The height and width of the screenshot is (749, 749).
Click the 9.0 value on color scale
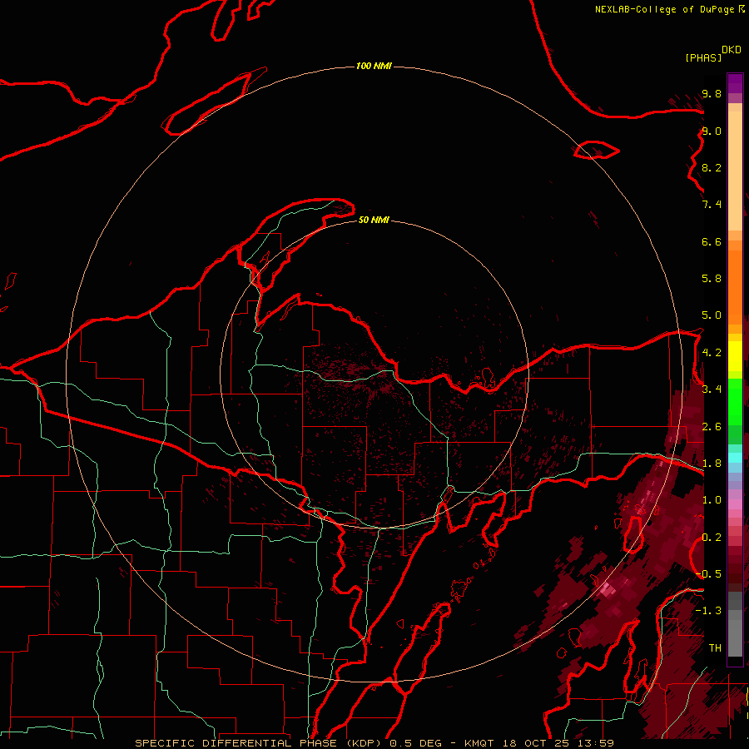click(x=712, y=131)
